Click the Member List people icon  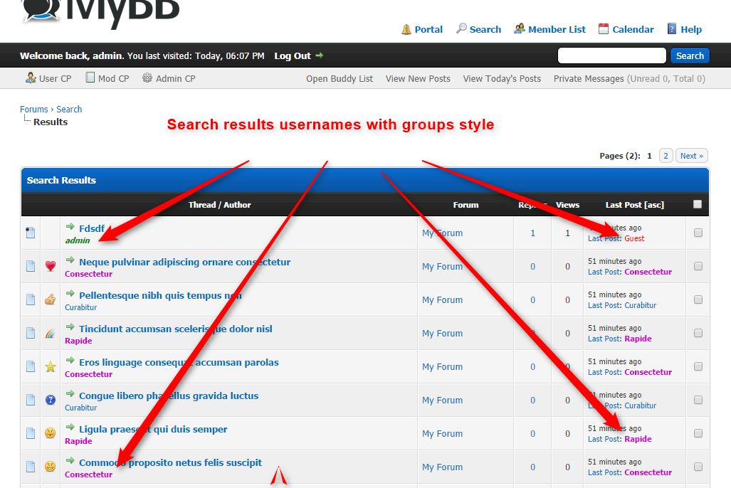(520, 29)
